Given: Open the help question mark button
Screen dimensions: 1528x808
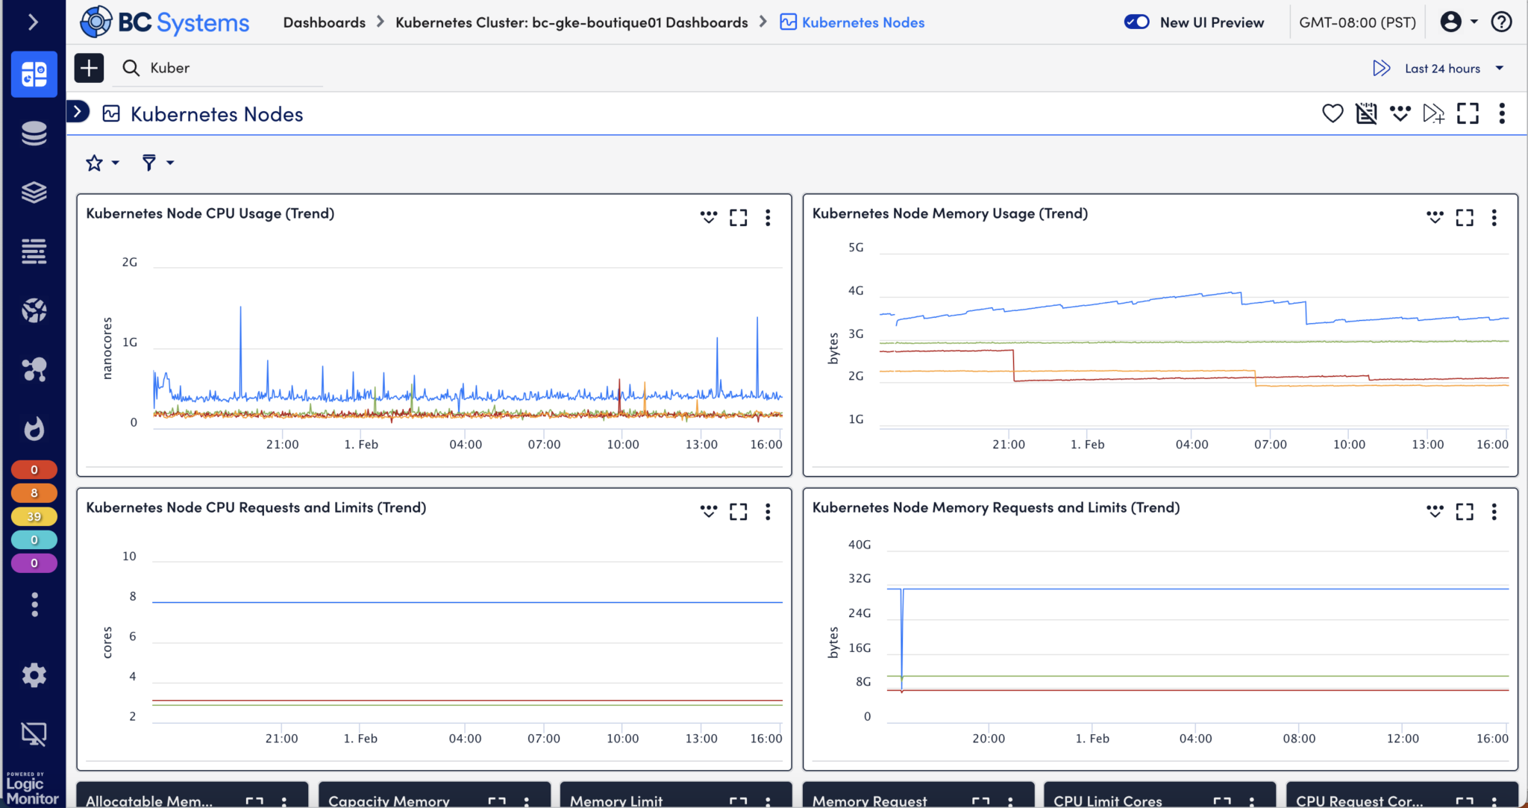Looking at the screenshot, I should coord(1502,22).
